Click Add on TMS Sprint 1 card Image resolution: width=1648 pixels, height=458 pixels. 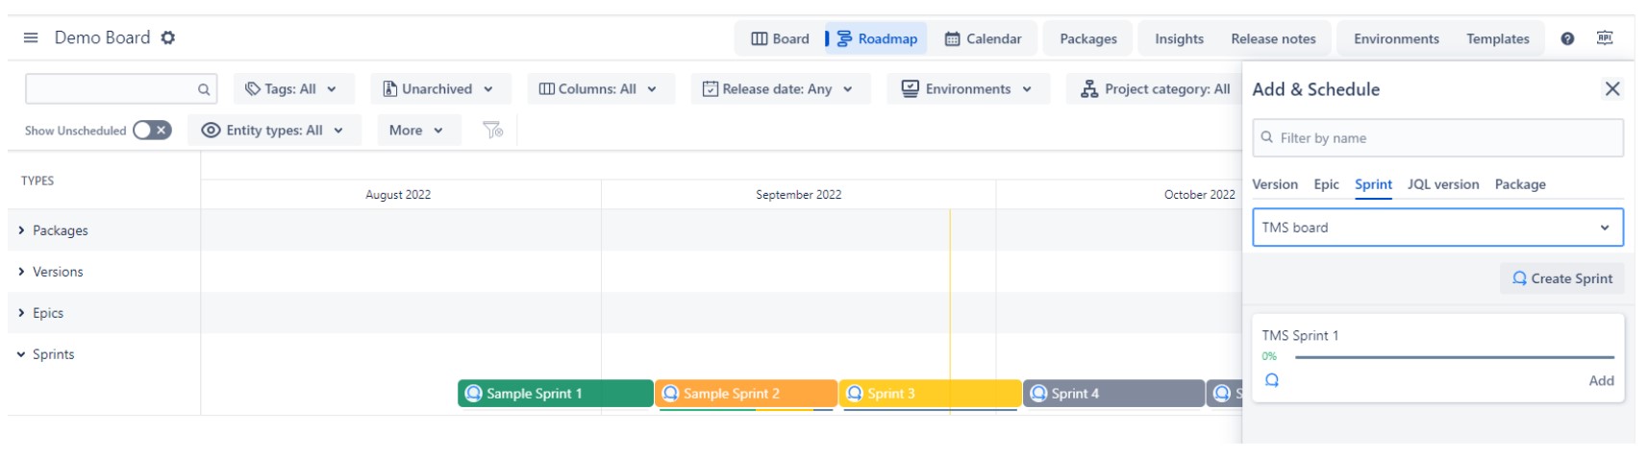pos(1601,381)
